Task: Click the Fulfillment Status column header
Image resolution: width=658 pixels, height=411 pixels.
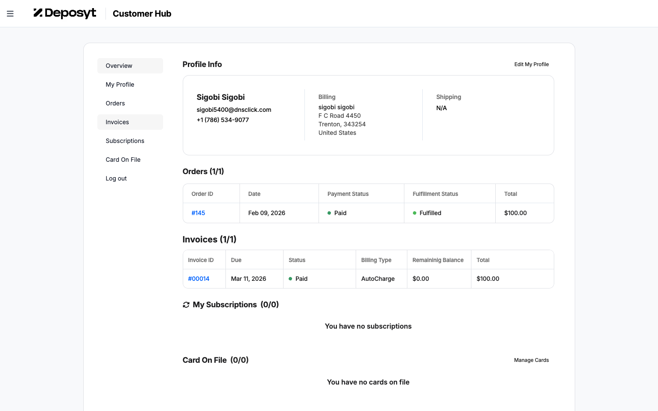Action: pos(435,194)
